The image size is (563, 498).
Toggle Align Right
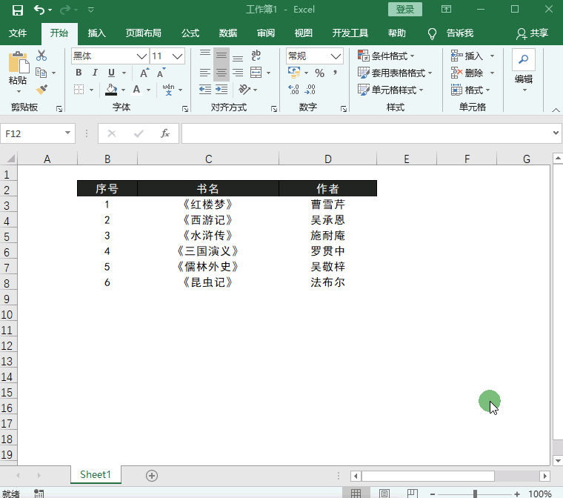tap(238, 73)
